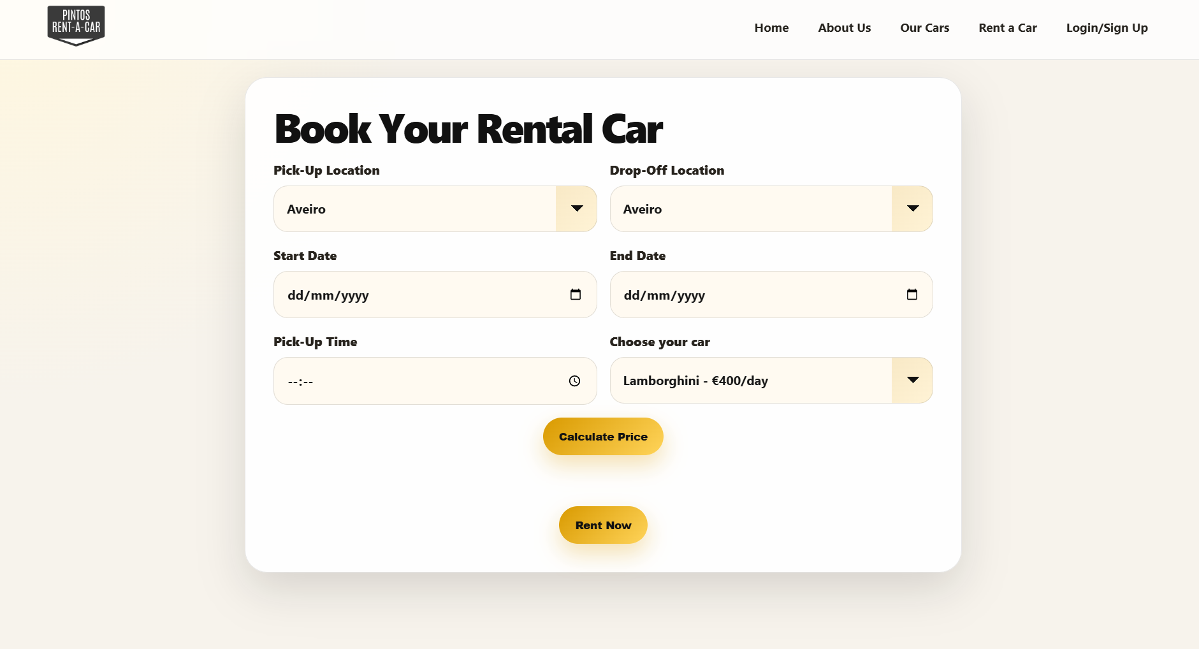
Task: Click the Rent Now button
Action: click(x=603, y=525)
